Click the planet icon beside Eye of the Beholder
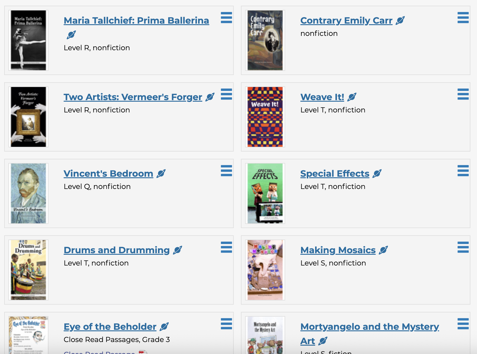The width and height of the screenshot is (477, 354). coord(164,327)
